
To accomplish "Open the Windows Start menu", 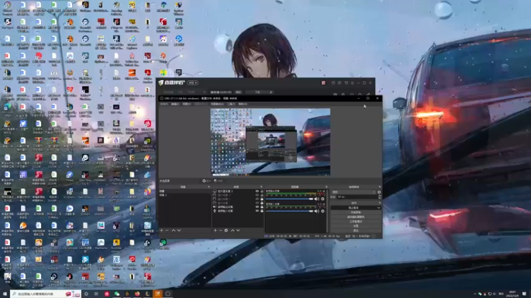I will [5, 294].
